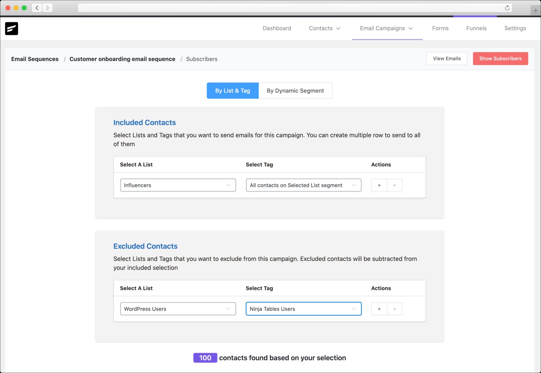Click the FluentCRM logo icon
The width and height of the screenshot is (541, 373).
click(11, 28)
